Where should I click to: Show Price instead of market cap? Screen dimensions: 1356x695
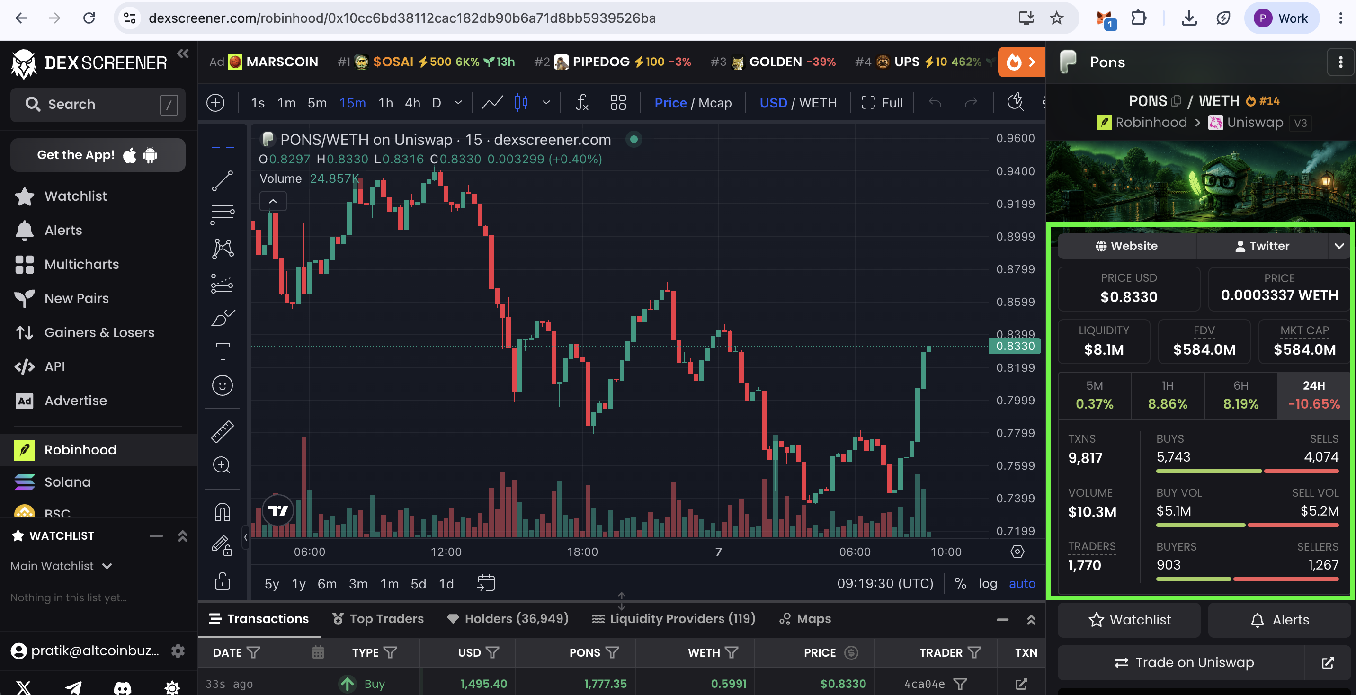tap(670, 103)
